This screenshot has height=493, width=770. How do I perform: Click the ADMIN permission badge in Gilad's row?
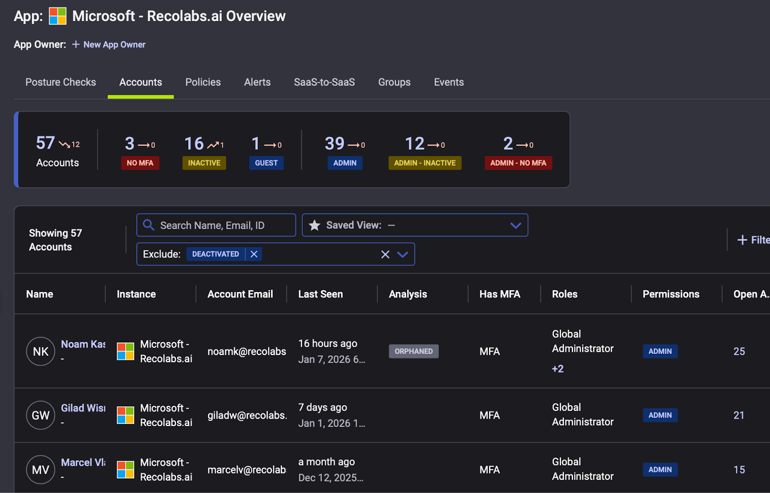tap(660, 415)
